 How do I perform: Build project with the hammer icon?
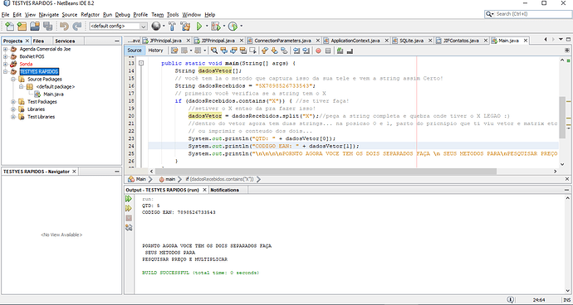point(172,27)
